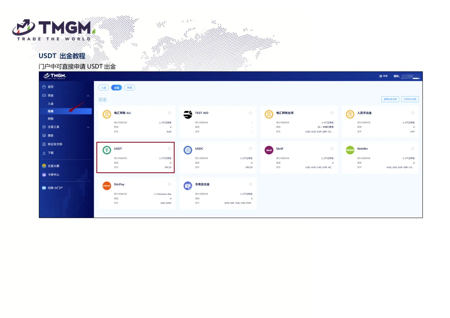Viewport: 450px width, 318px height.
Task: Open 入金 in the sidebar submenu
Action: click(x=51, y=104)
